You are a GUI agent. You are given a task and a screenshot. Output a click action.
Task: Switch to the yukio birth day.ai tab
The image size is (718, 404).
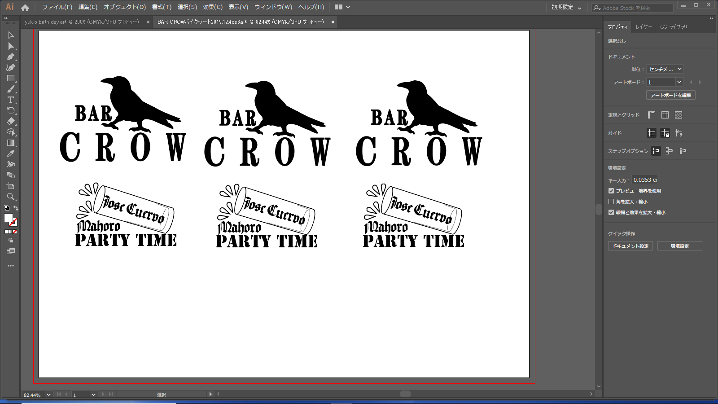82,22
